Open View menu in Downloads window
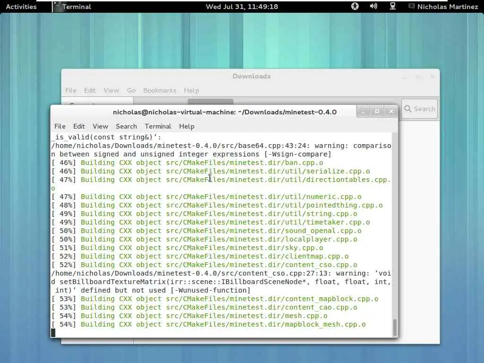The image size is (484, 363). pos(111,90)
